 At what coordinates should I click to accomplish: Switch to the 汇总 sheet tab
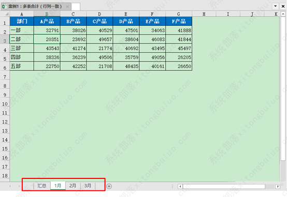click(x=42, y=186)
